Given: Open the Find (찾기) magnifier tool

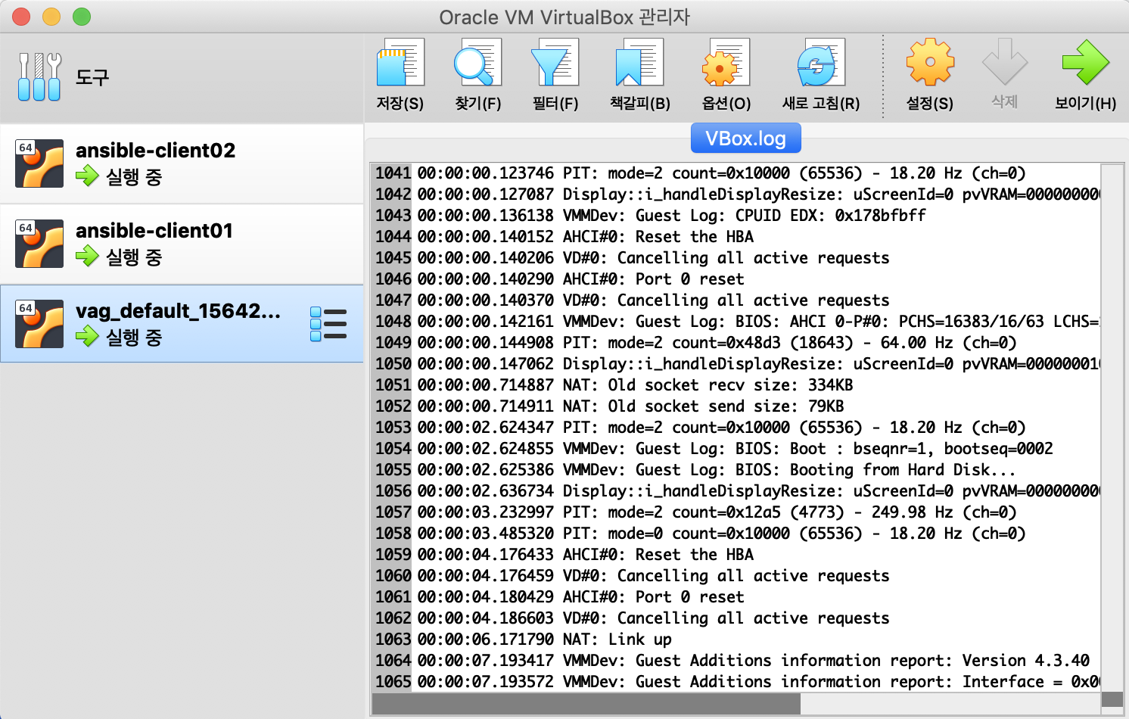Looking at the screenshot, I should click(477, 62).
